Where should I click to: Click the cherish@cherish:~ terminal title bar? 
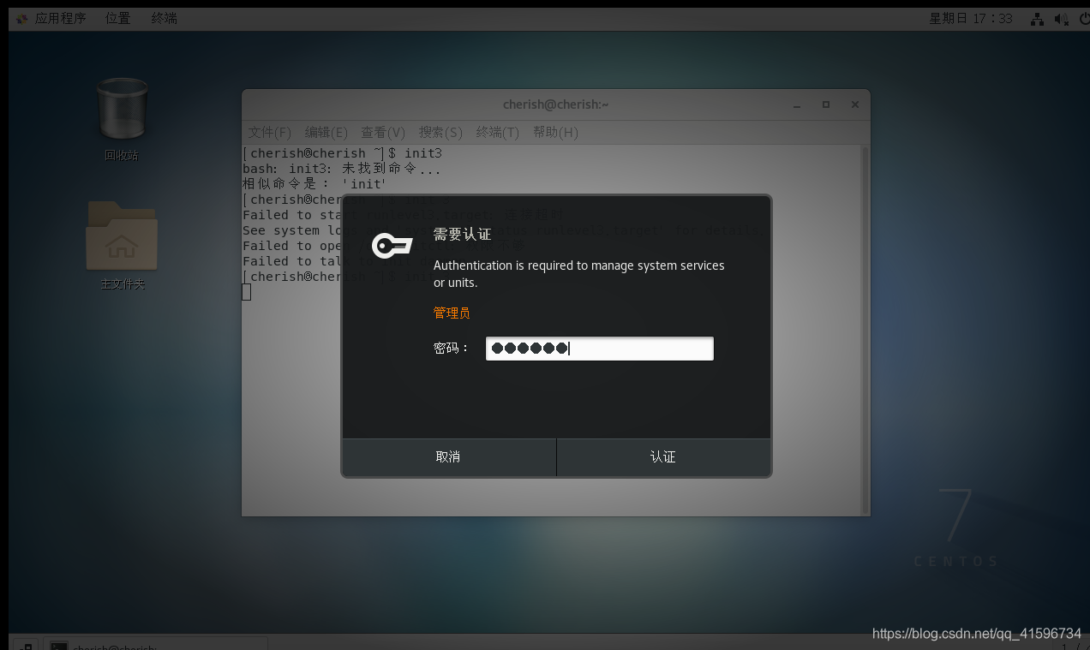(x=556, y=104)
